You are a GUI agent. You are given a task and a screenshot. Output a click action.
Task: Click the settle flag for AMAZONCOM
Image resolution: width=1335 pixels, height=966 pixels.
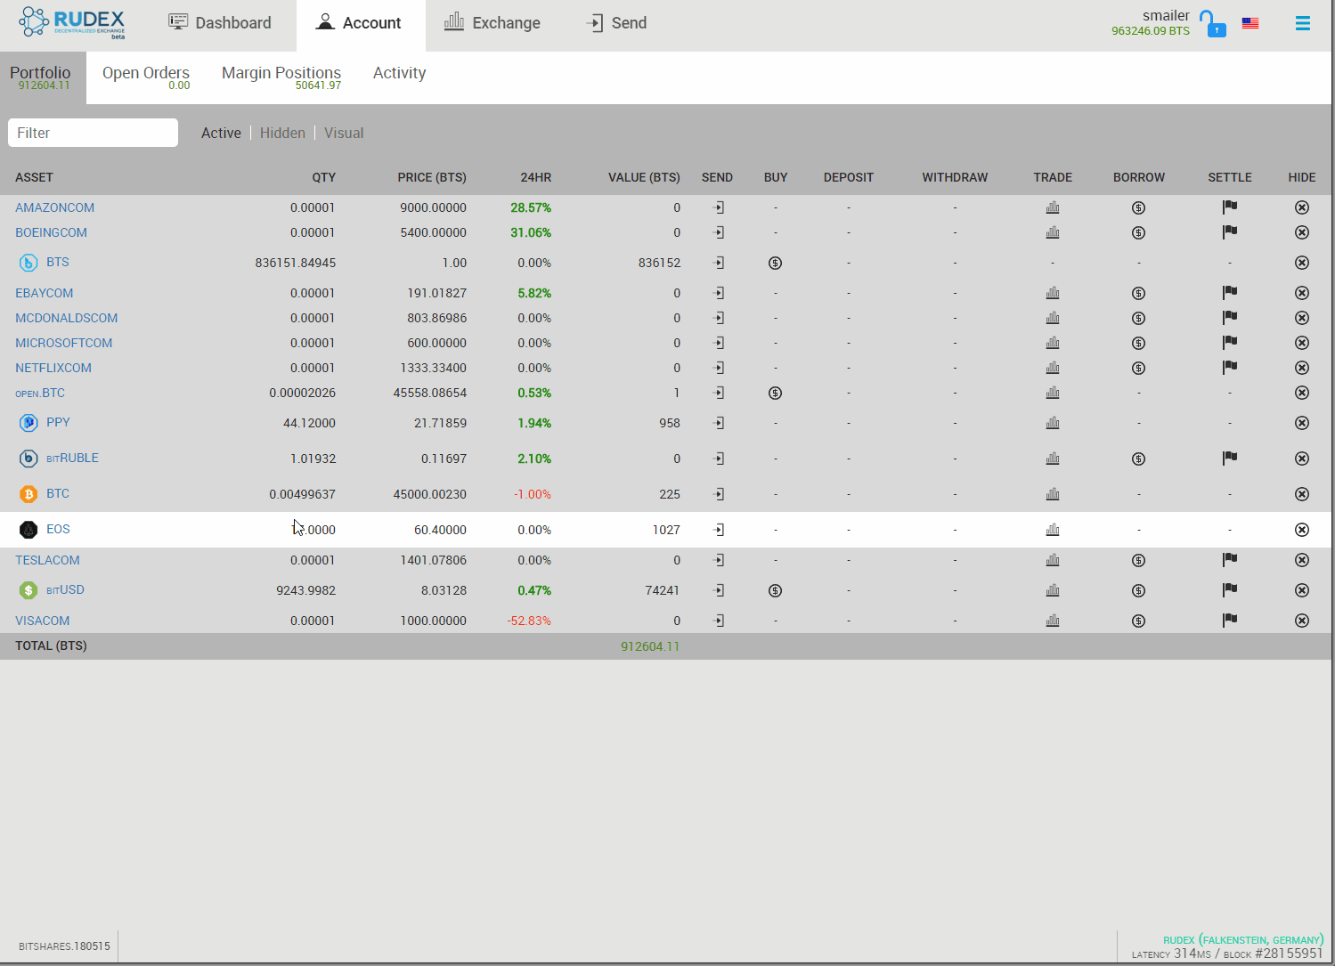click(1230, 207)
